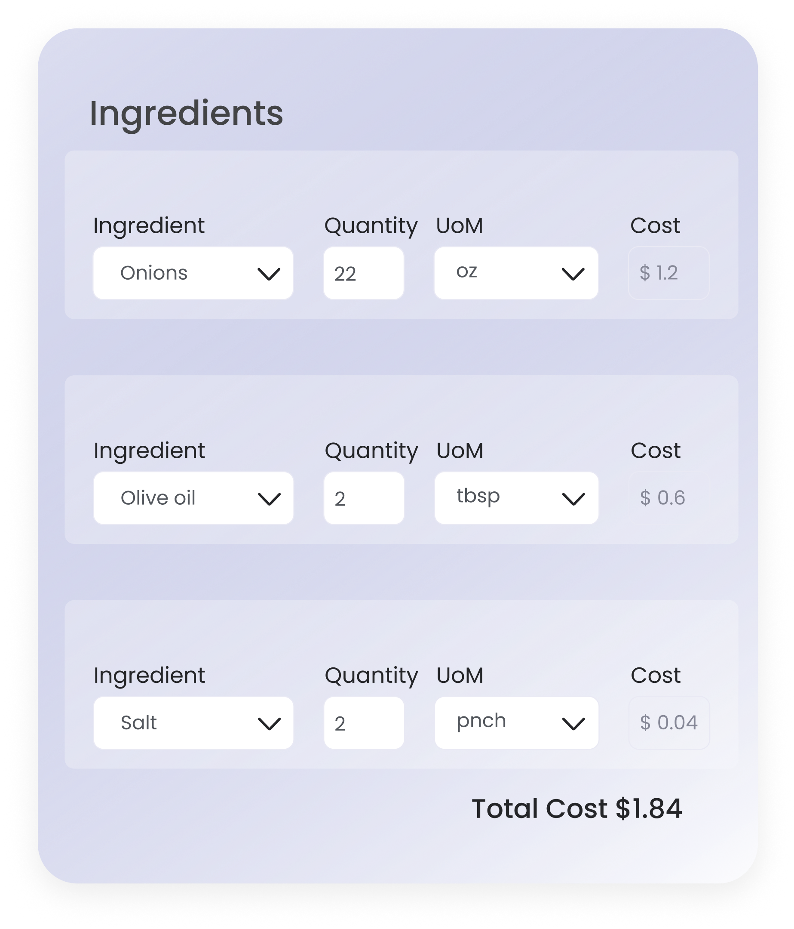Click the $ 1.2 cost field

pos(668,273)
